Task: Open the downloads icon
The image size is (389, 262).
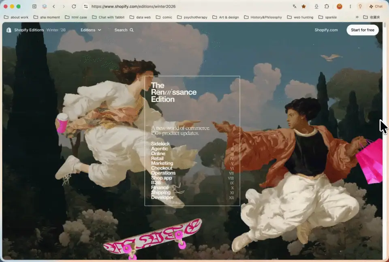Action: (x=316, y=6)
